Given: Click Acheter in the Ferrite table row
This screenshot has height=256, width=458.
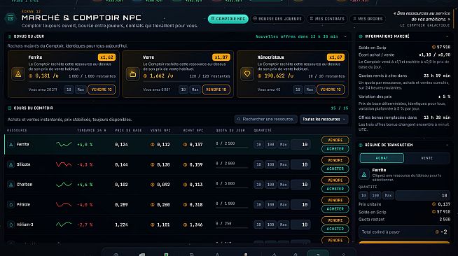Looking at the screenshot, I should click(x=335, y=149).
